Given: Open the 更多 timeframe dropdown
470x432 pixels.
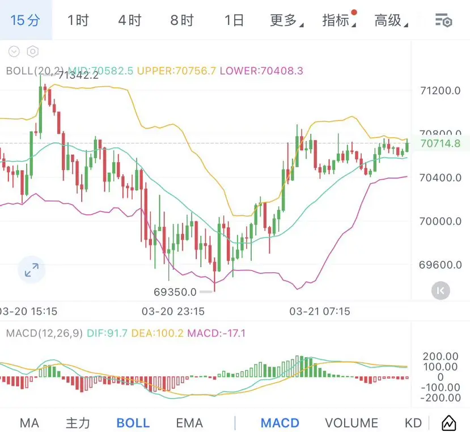Looking at the screenshot, I should [286, 20].
